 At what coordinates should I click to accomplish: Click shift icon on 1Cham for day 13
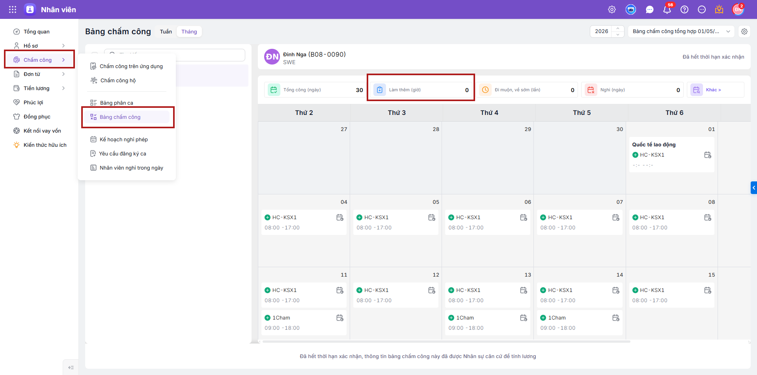point(524,318)
